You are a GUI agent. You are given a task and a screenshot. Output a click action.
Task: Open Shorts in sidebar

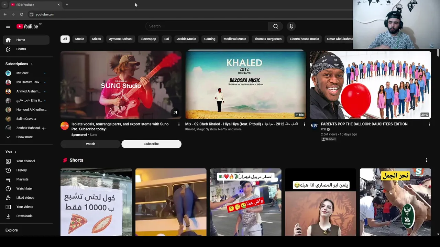coord(26,49)
